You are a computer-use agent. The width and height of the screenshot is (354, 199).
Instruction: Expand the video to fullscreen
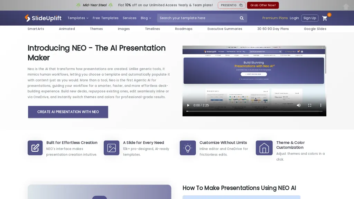(x=310, y=105)
